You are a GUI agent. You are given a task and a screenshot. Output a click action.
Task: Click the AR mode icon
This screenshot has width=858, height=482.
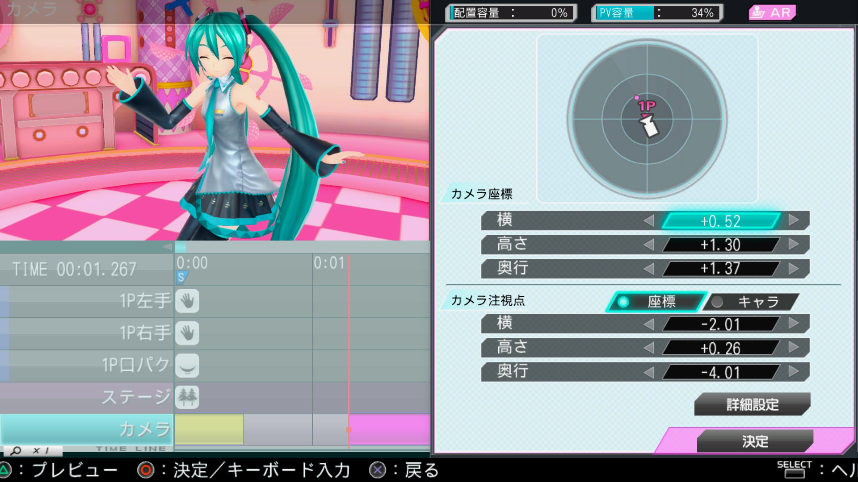(x=772, y=12)
